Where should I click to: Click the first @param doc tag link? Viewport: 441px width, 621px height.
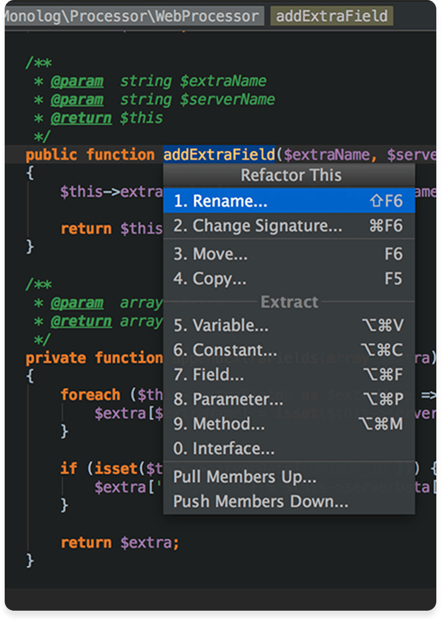coord(77,81)
